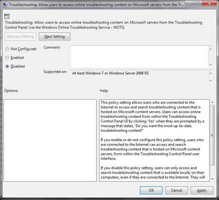Click the Cancel button
Image resolution: width=219 pixels, height=200 pixels.
coord(177,190)
